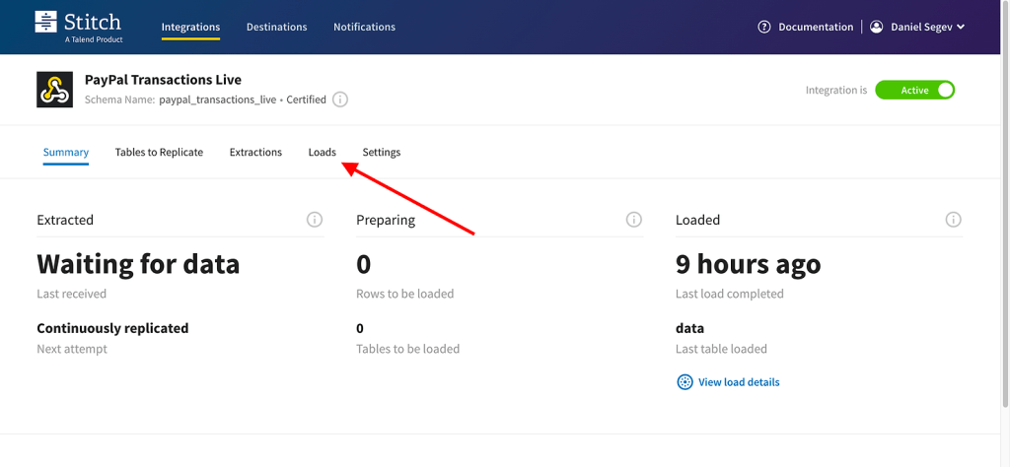Click the info icon in the Loaded section
Screen dimensions: 1010x467
(x=954, y=220)
